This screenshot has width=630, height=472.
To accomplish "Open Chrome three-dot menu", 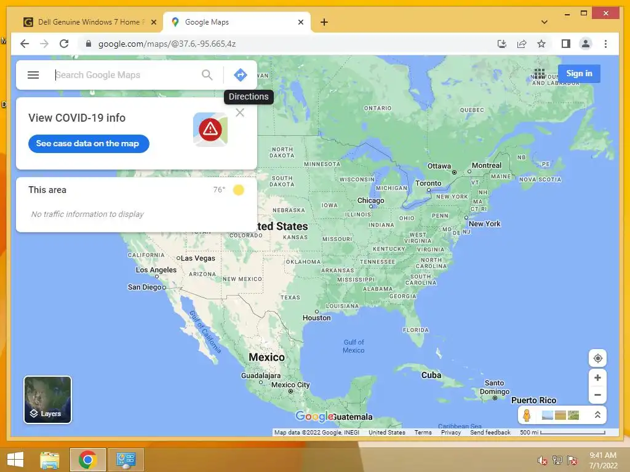I will [x=605, y=44].
